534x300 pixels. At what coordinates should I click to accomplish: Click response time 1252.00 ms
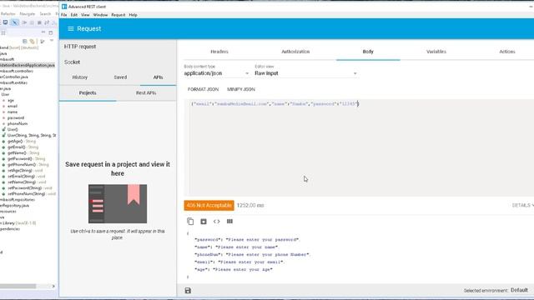pos(250,206)
